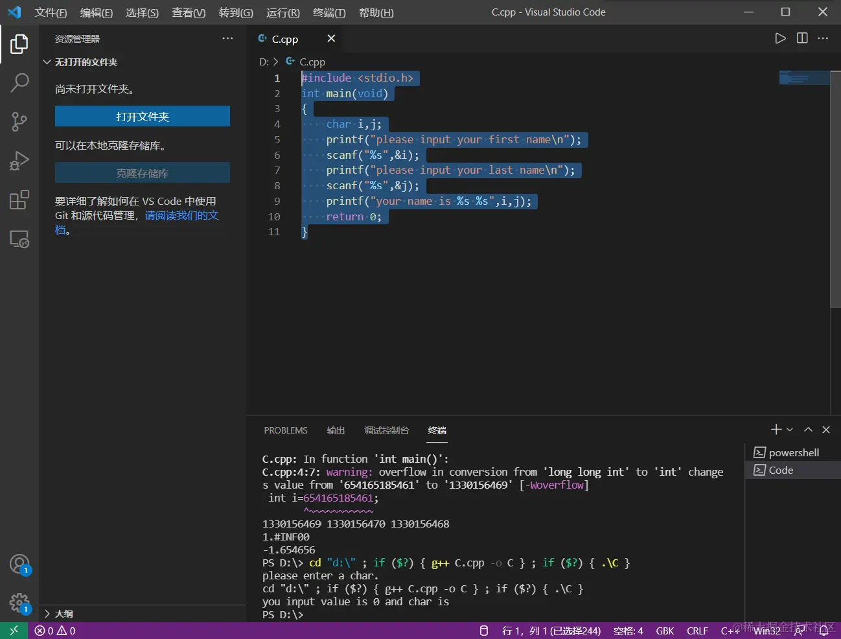
Task: Click the VS Code logo in title bar
Action: point(14,12)
